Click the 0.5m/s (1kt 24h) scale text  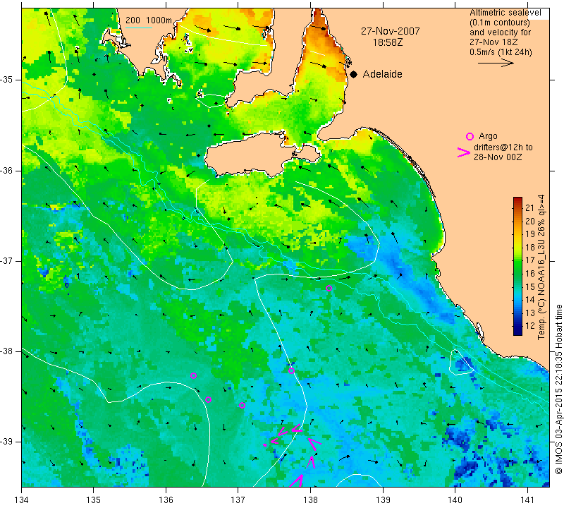coord(501,52)
